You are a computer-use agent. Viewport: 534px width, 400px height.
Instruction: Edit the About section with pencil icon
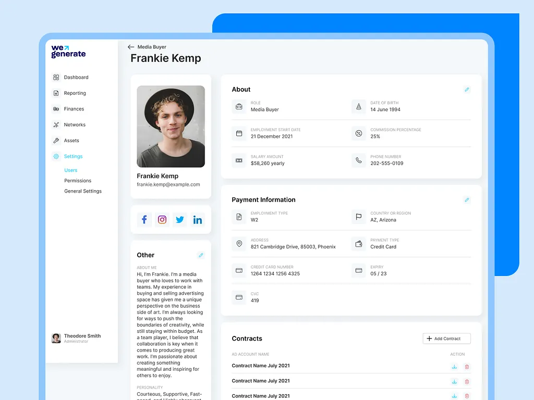(467, 90)
